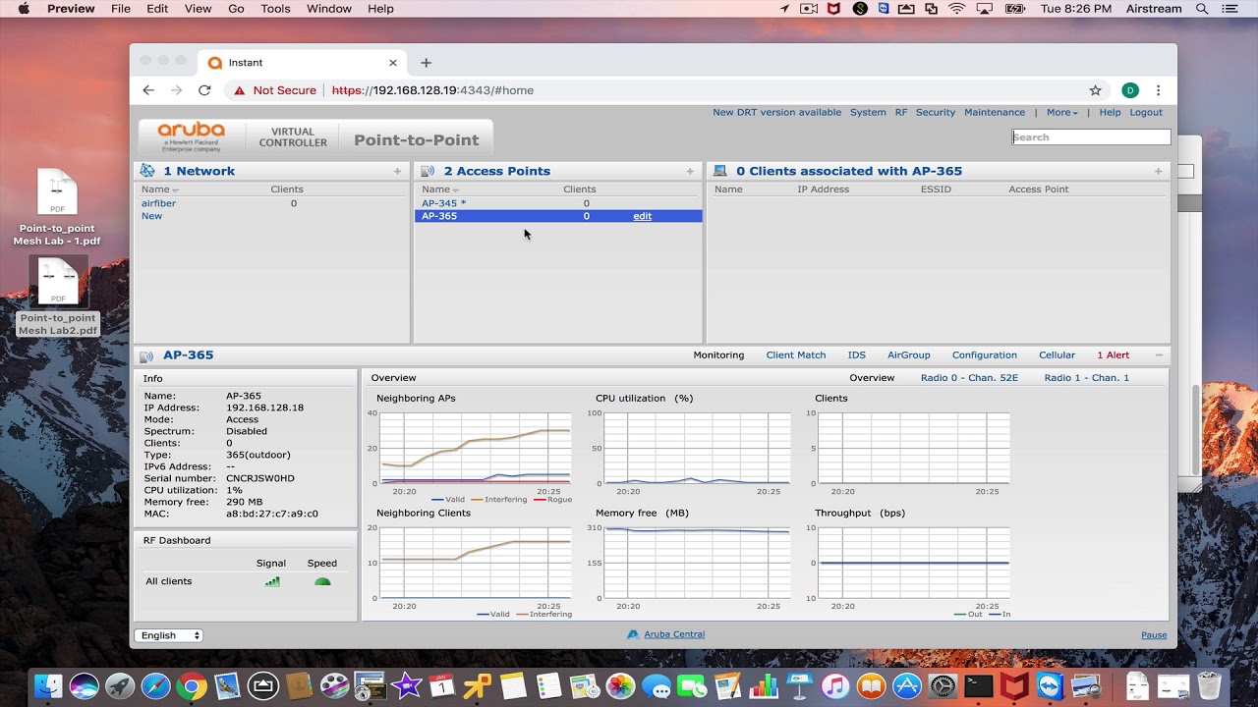
Task: Open the App Store from the Dock
Action: click(x=906, y=685)
